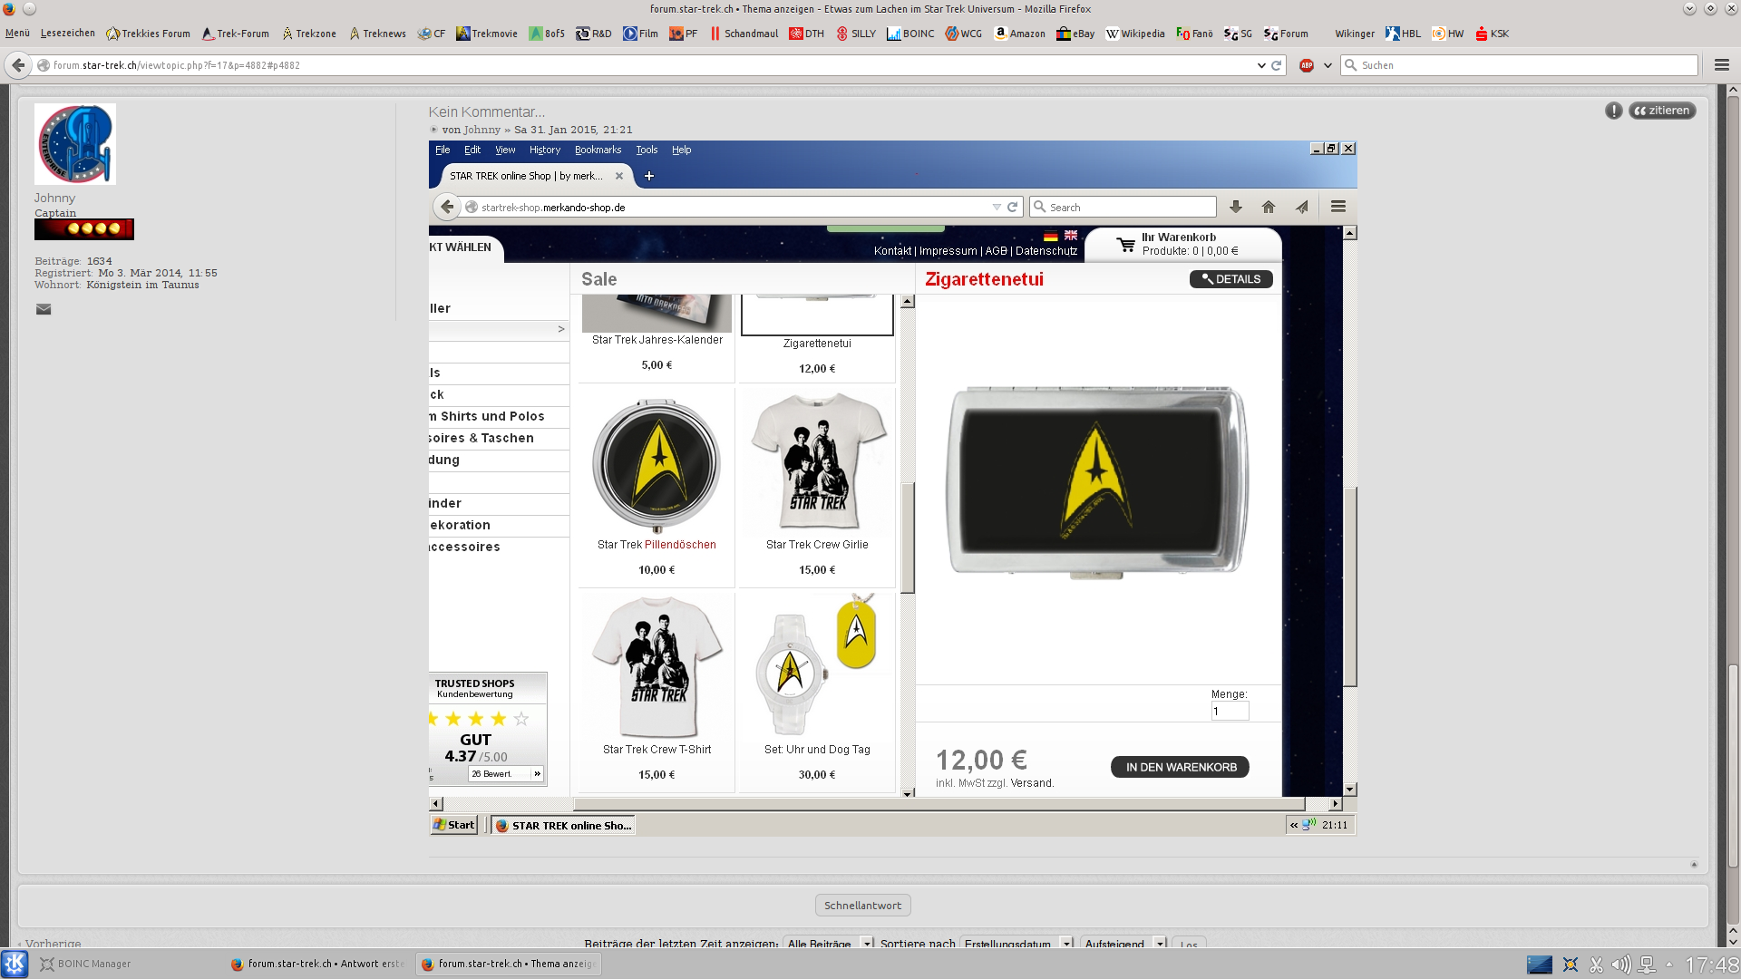Click the zitieren quote button
Screen dimensions: 1741x979
click(x=1662, y=111)
